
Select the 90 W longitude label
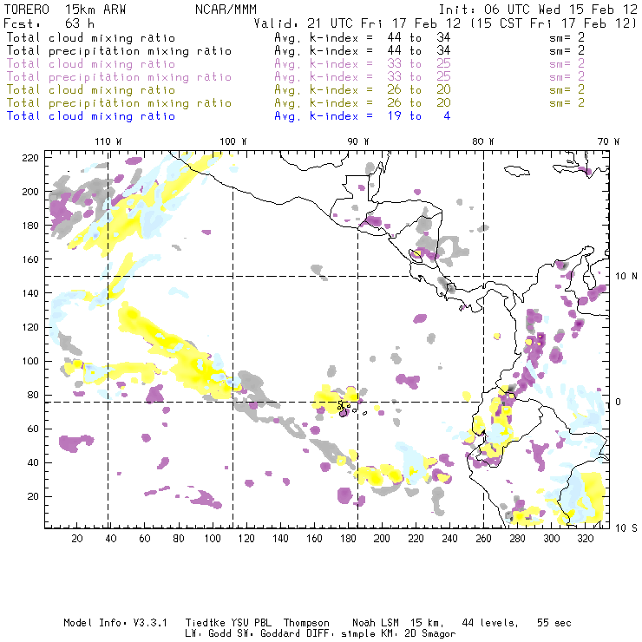tap(358, 141)
